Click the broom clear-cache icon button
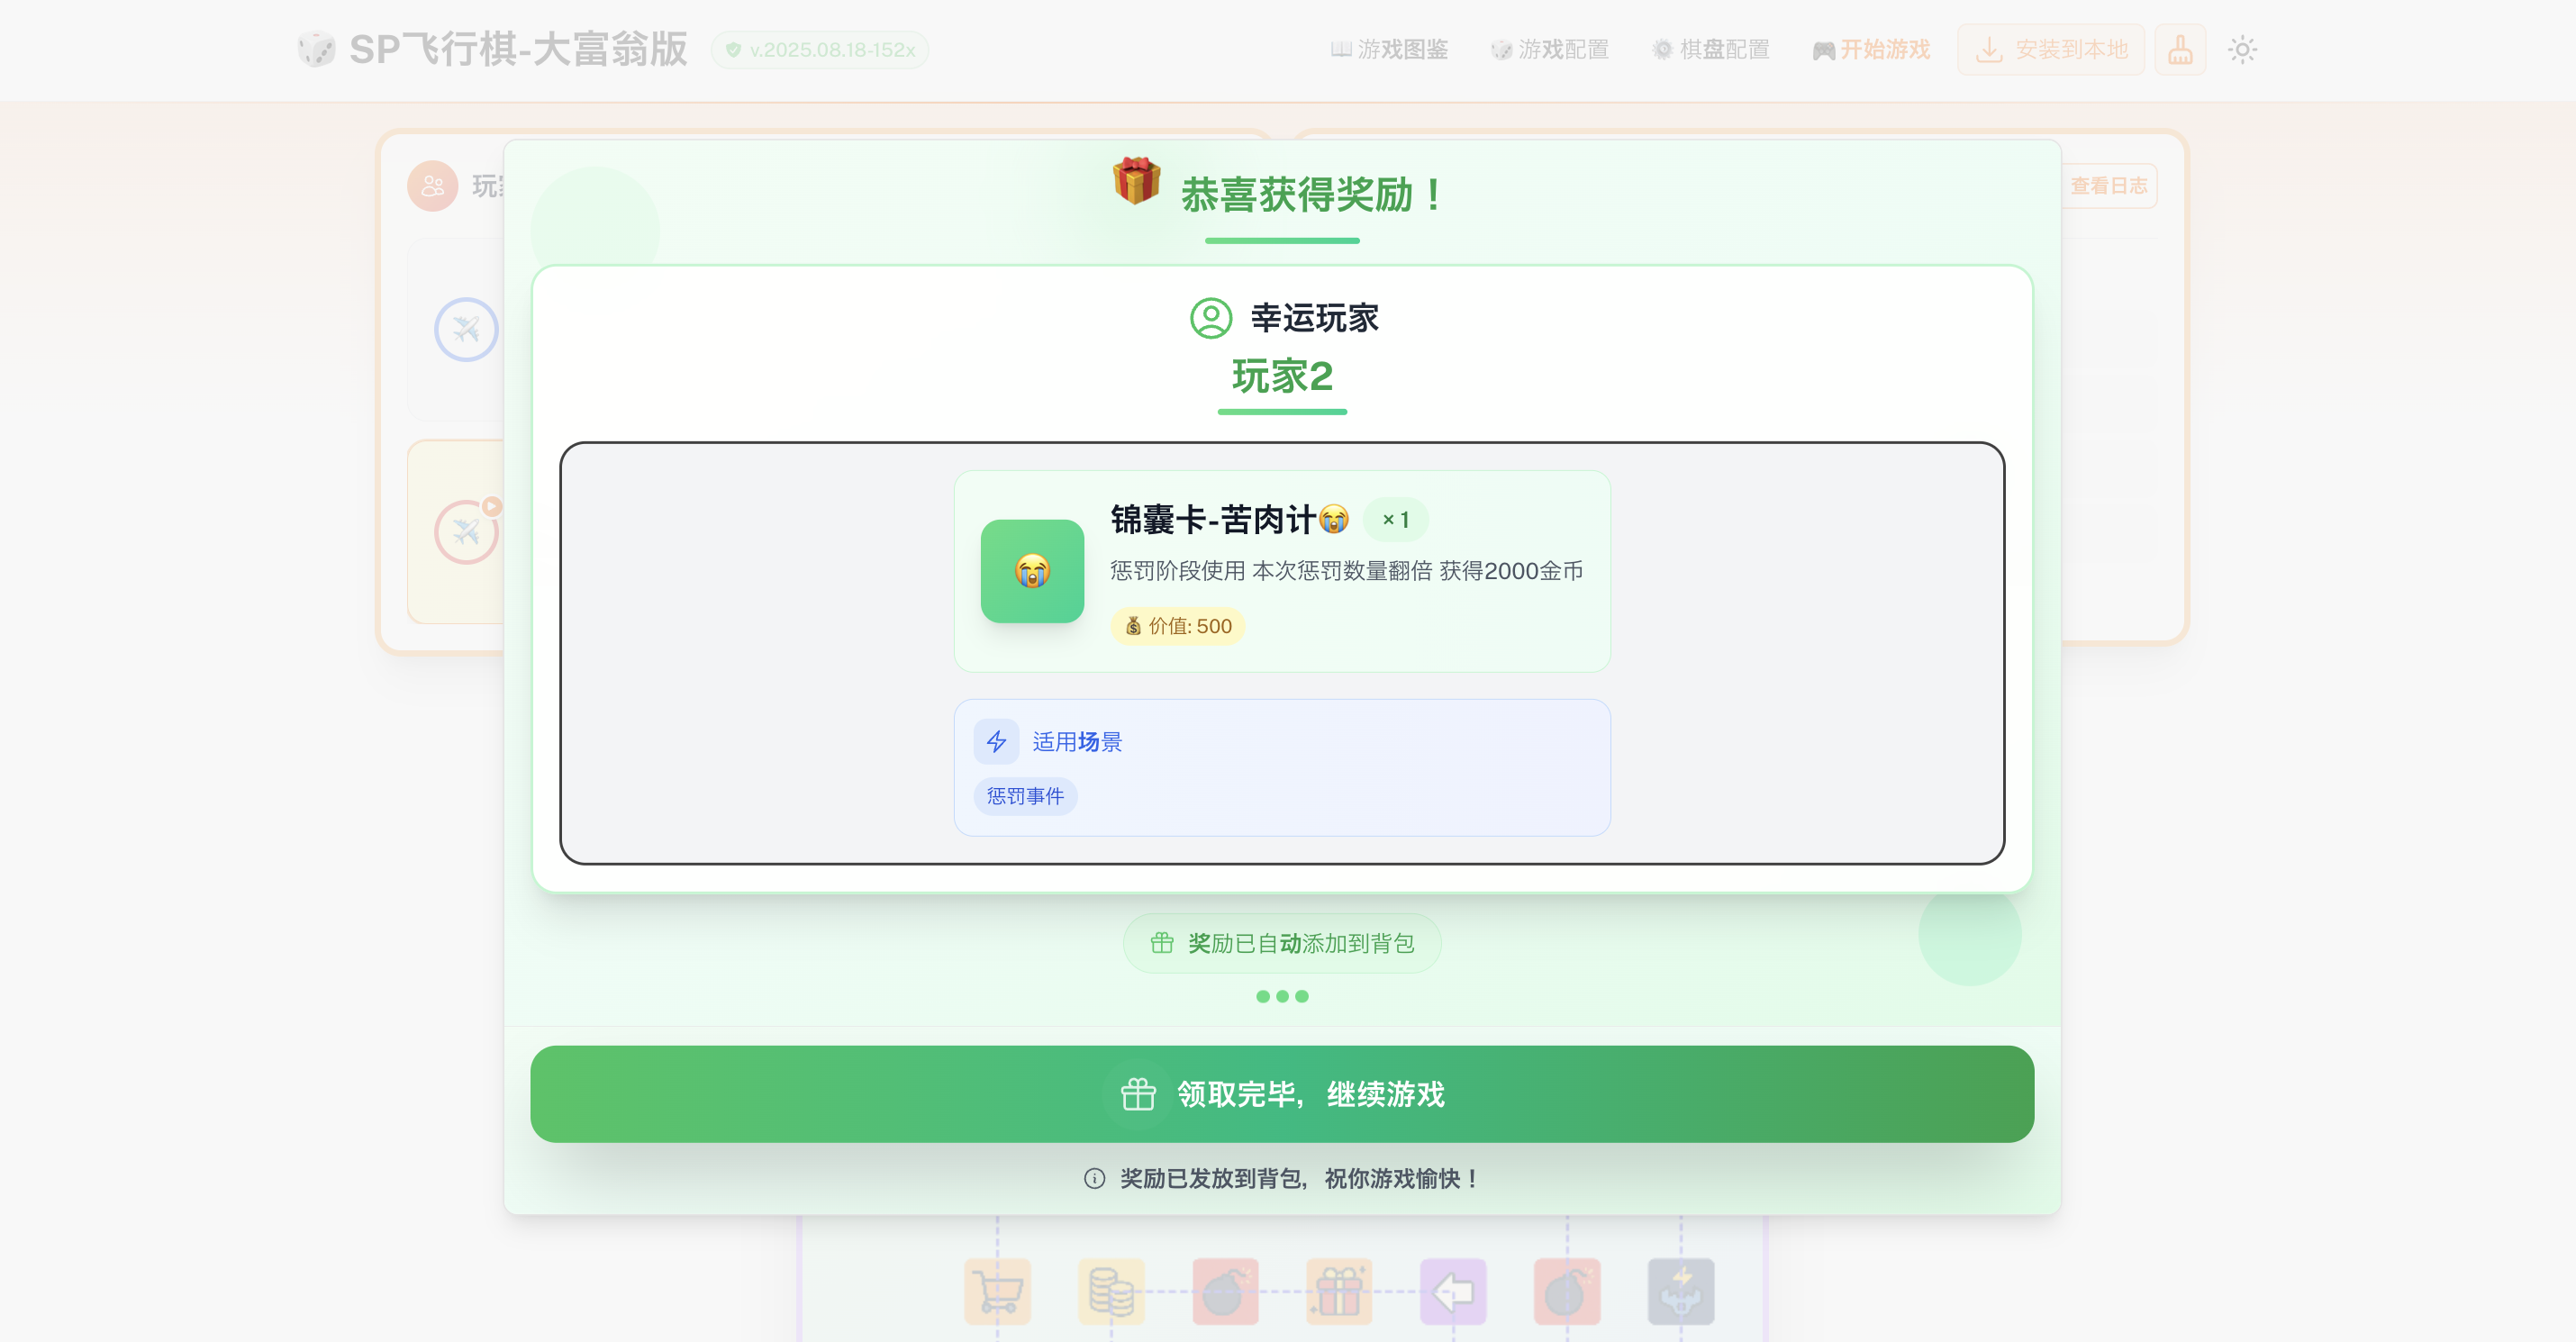Image resolution: width=2576 pixels, height=1342 pixels. [2180, 49]
